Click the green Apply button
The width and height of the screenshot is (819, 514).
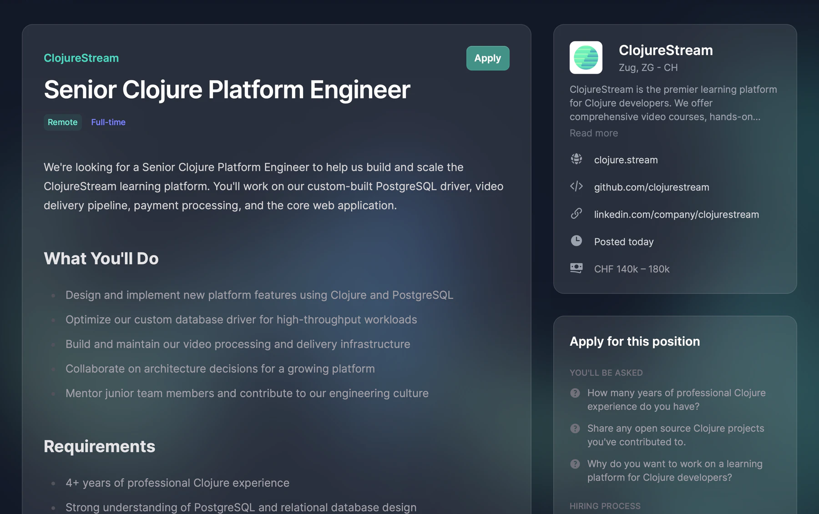(x=487, y=58)
